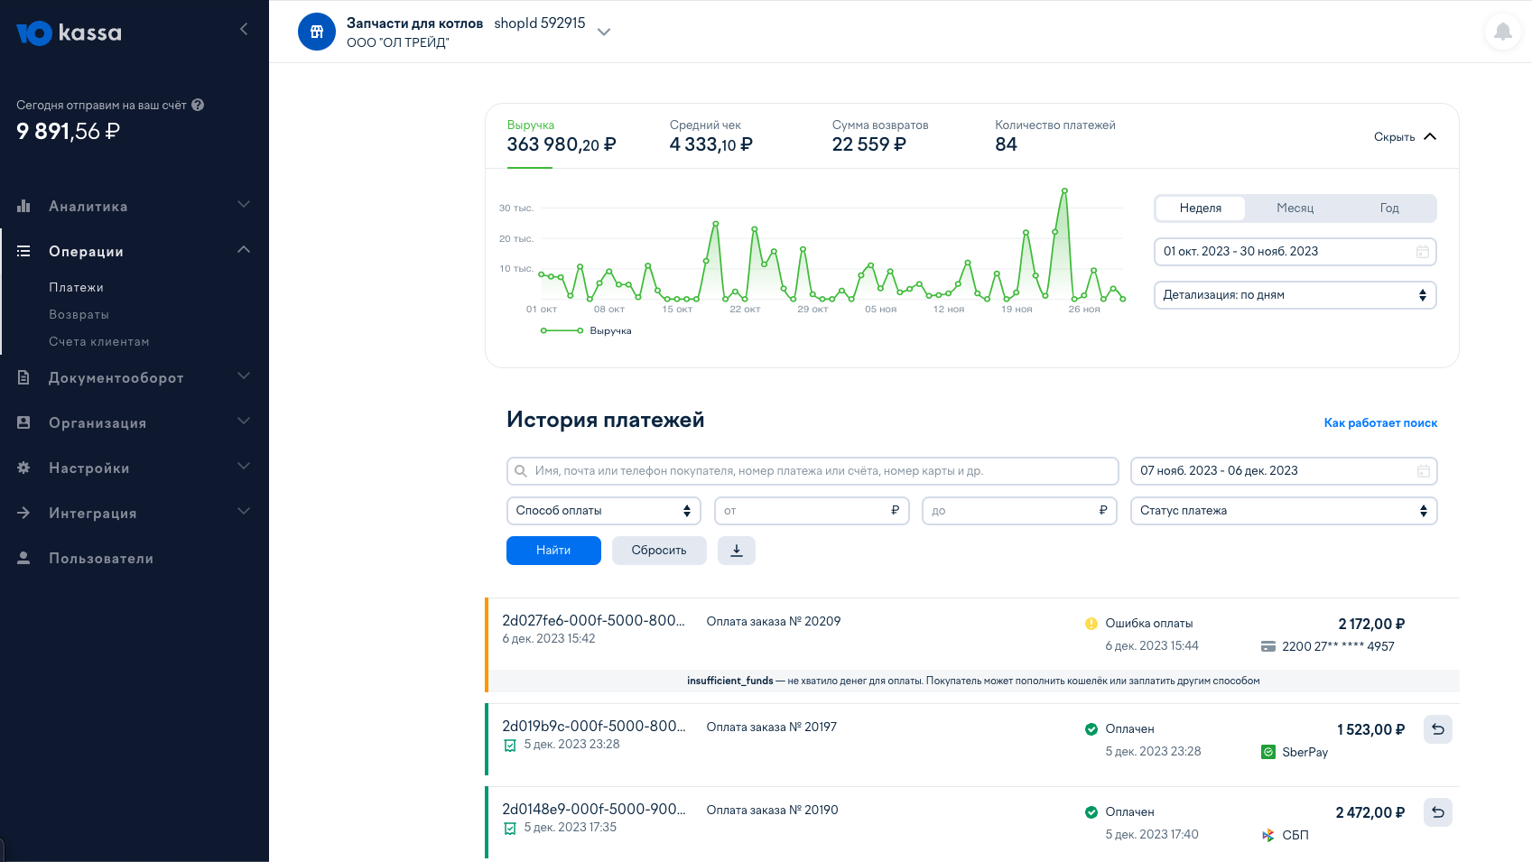Click the Найти button

(553, 551)
